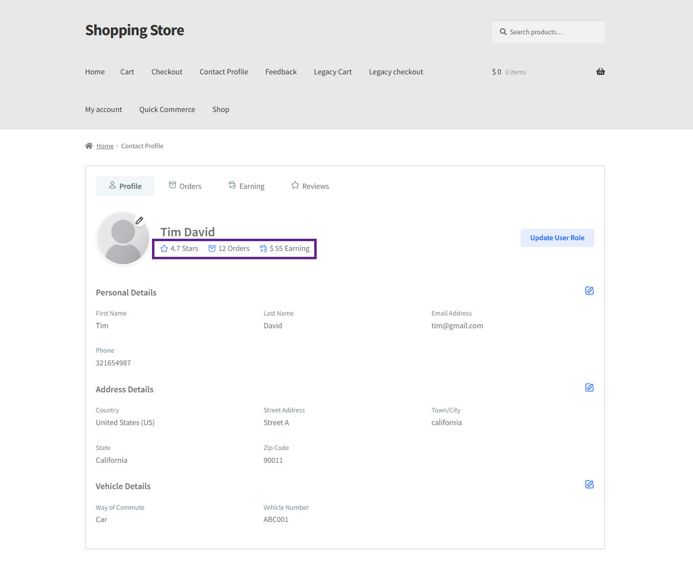This screenshot has height=565, width=693.
Task: Select the Profile tab
Action: [x=125, y=186]
